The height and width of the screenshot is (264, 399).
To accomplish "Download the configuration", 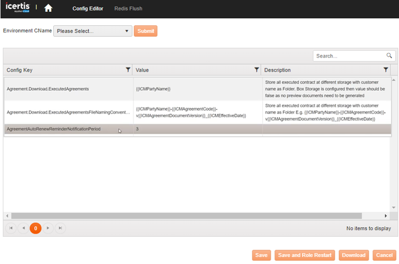I will point(354,255).
